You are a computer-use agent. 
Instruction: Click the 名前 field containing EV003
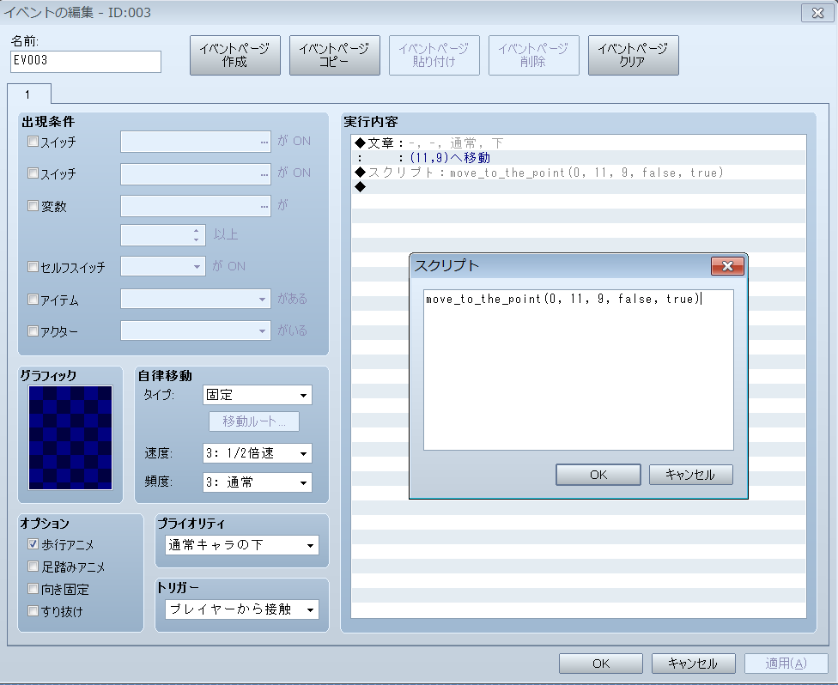click(86, 62)
